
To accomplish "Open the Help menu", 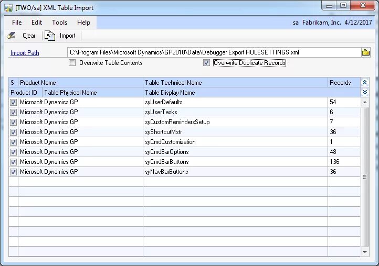I will (x=83, y=23).
